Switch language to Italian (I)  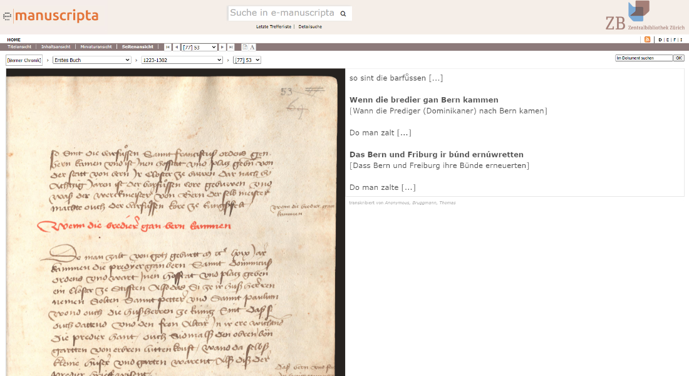681,39
